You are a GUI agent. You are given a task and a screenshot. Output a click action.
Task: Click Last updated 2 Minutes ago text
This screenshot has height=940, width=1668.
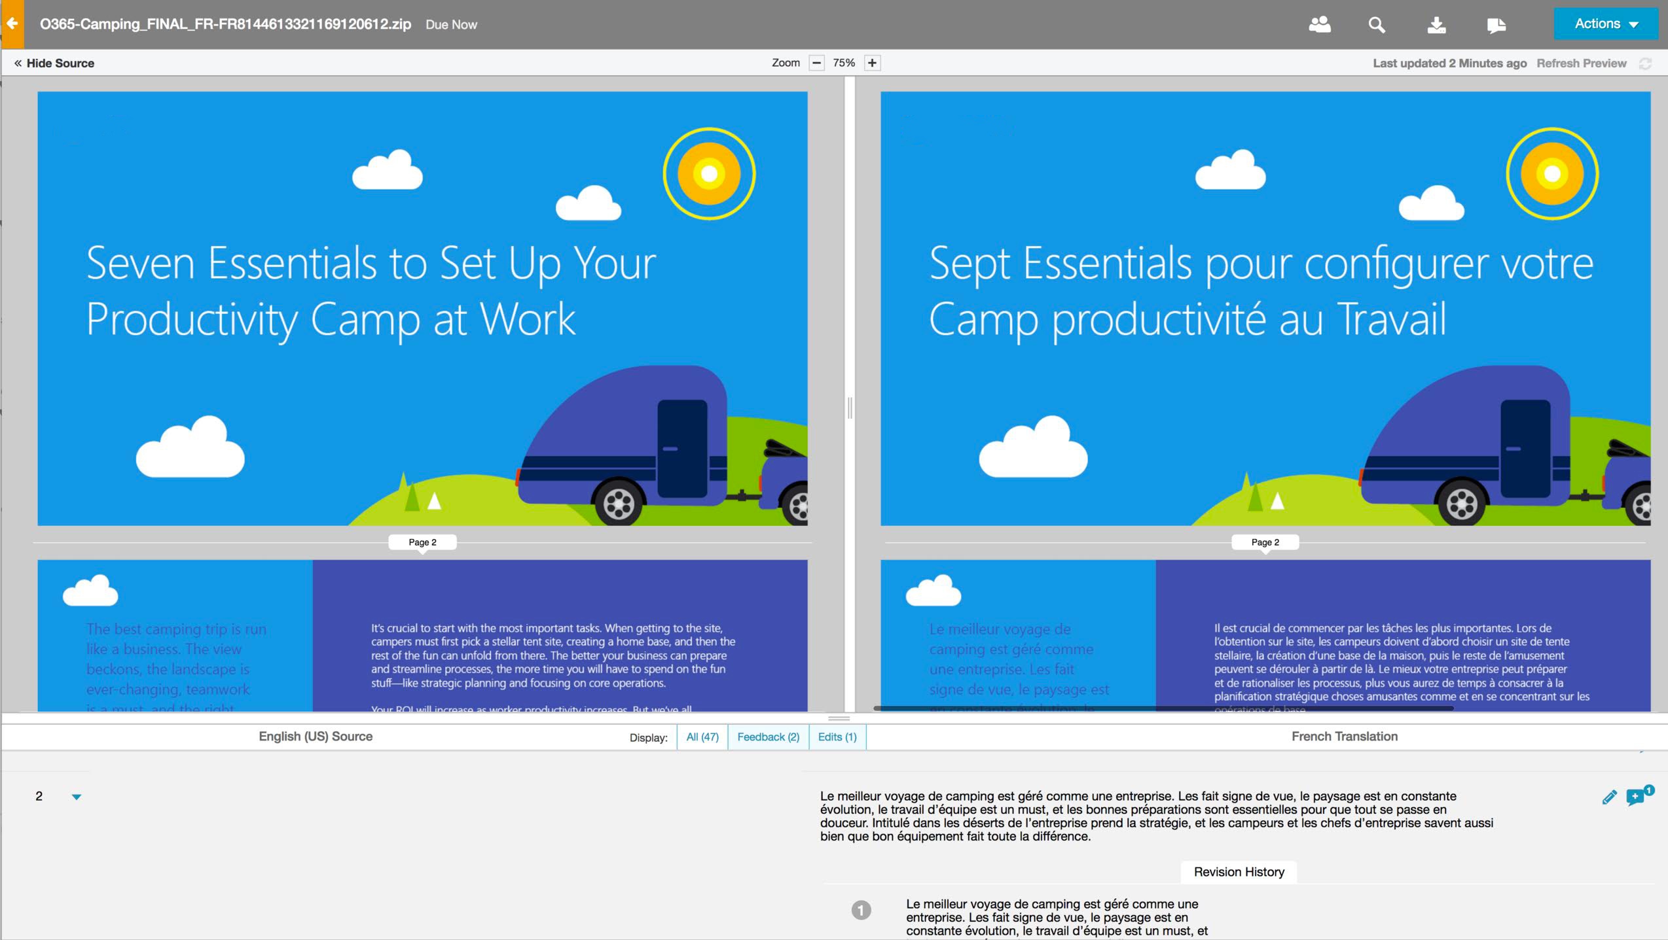(x=1449, y=63)
